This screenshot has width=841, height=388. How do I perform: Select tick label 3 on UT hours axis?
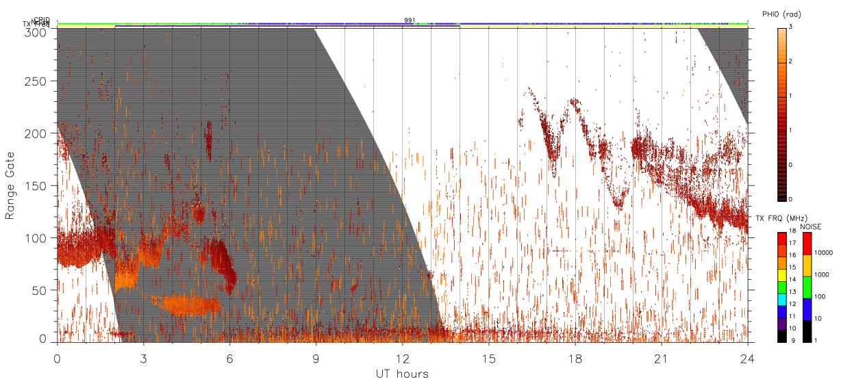click(x=143, y=359)
